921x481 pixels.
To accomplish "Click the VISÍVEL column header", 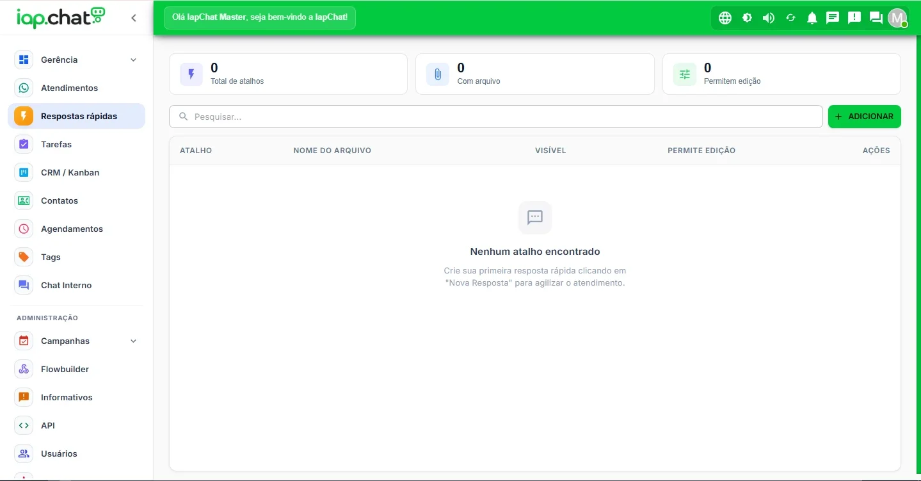I will 550,151.
